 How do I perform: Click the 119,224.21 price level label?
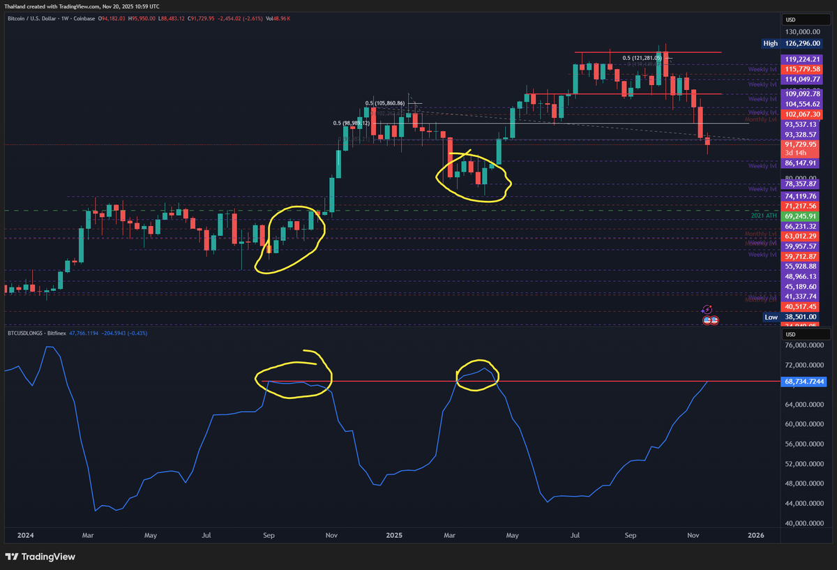[801, 59]
